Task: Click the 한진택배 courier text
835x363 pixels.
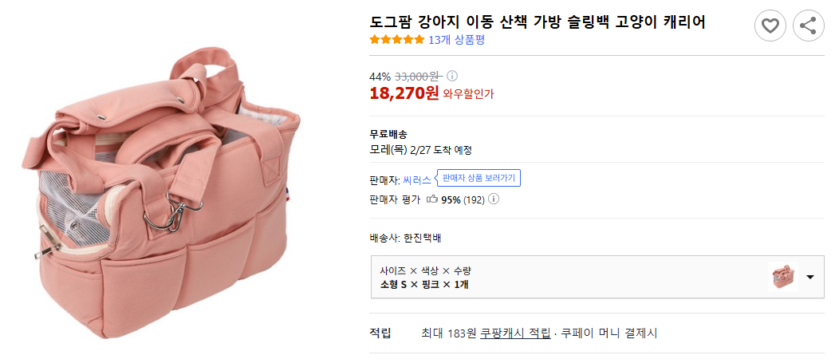Action: 417,238
